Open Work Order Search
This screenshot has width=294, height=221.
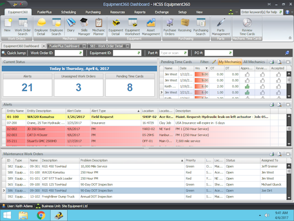pyautogui.click(x=23, y=27)
